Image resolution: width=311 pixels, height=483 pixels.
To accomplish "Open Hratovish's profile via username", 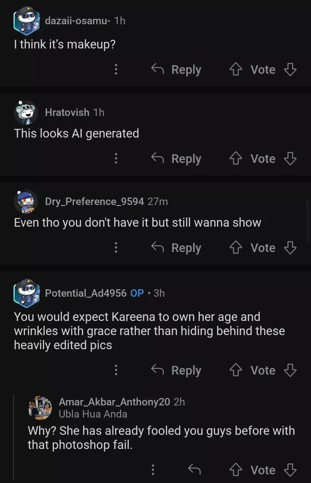I will (67, 112).
